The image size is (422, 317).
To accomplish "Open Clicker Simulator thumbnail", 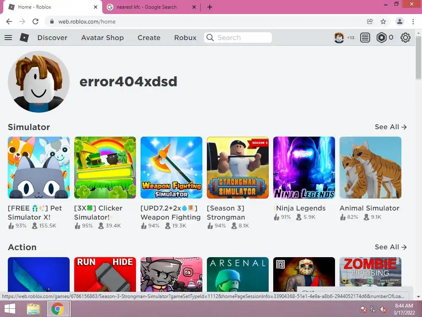I will [105, 168].
